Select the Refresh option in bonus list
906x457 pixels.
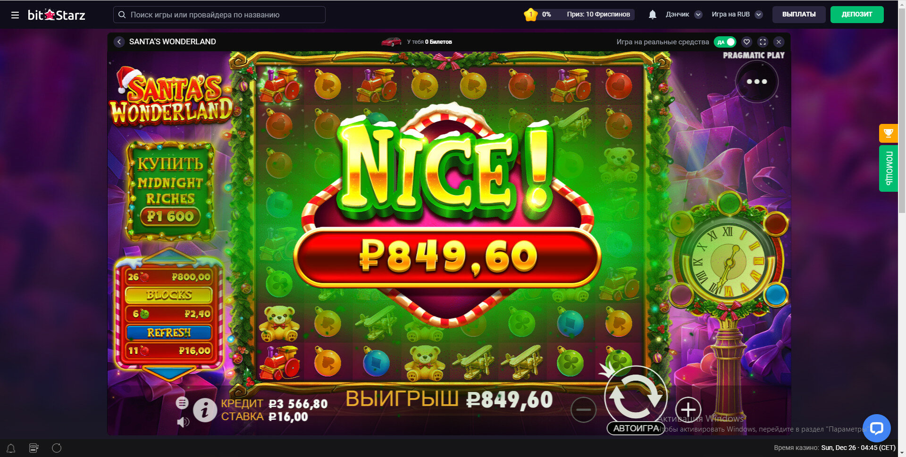tap(168, 333)
